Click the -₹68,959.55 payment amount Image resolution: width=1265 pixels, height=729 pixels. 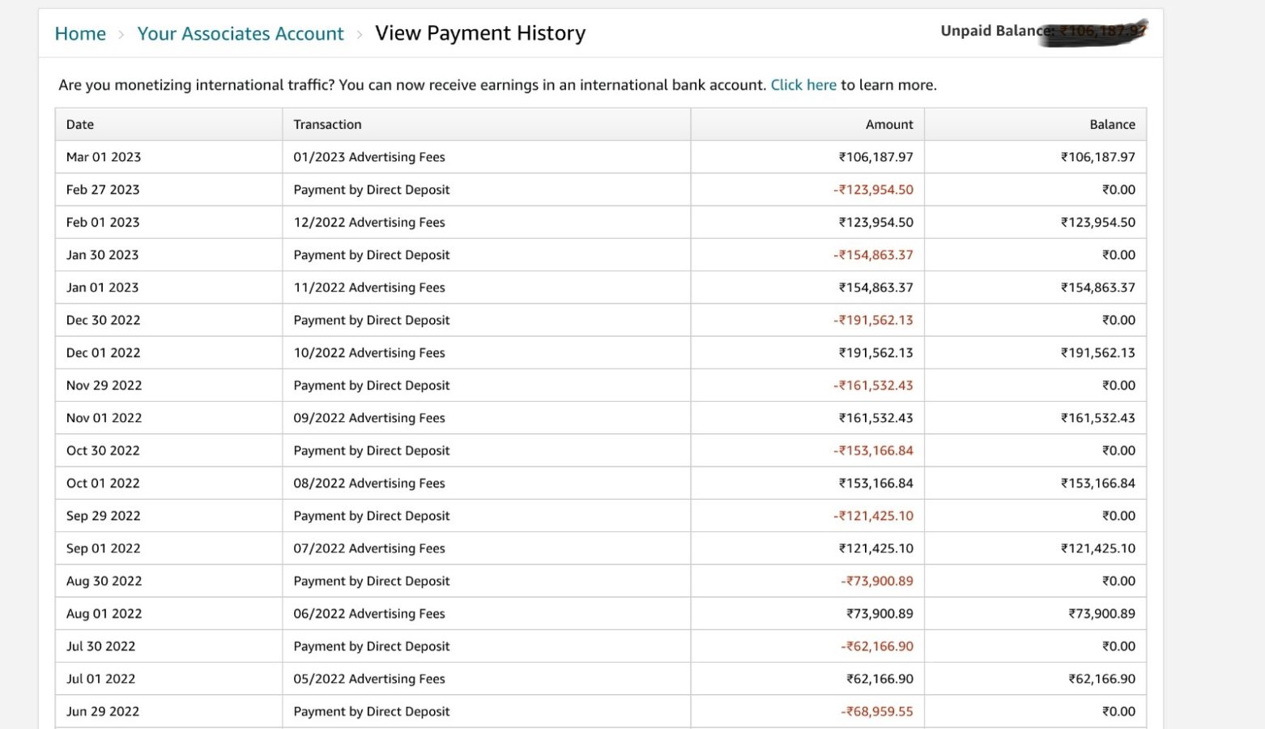(x=876, y=711)
